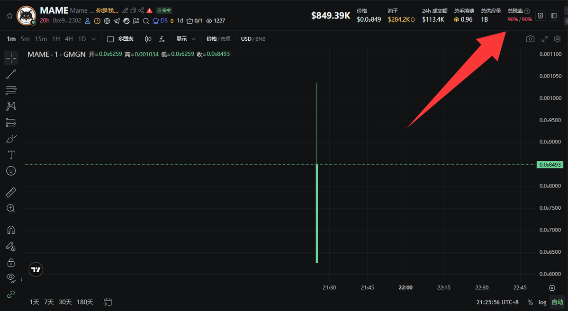Viewport: 568px width, 311px height.
Task: Set range to 180天
Action: [x=85, y=302]
